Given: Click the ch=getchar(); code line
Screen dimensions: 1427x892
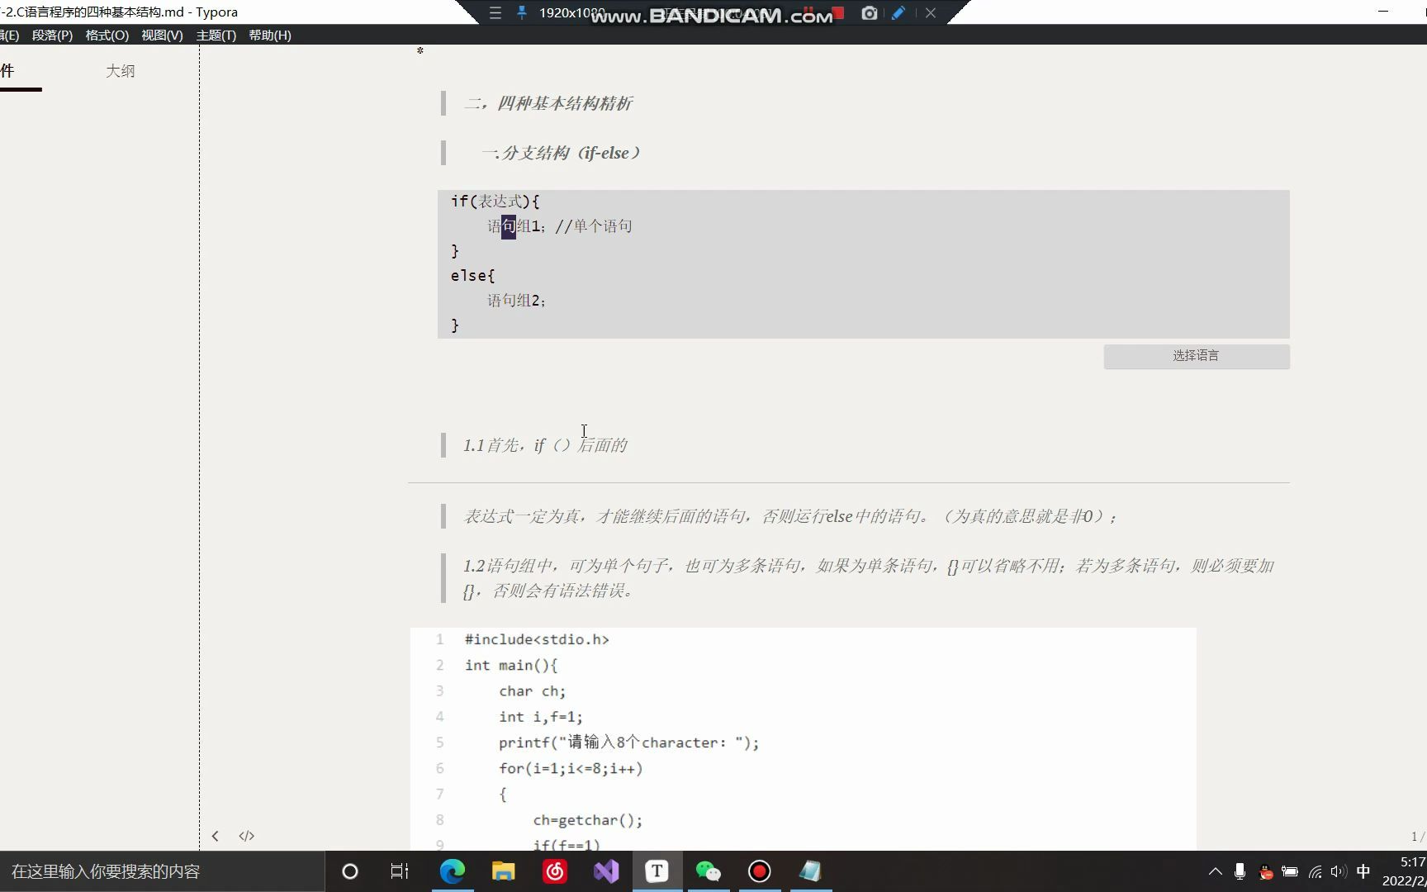Looking at the screenshot, I should click(x=588, y=820).
